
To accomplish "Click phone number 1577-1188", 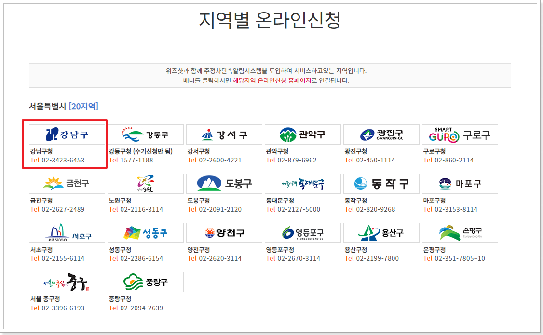I will (x=136, y=160).
